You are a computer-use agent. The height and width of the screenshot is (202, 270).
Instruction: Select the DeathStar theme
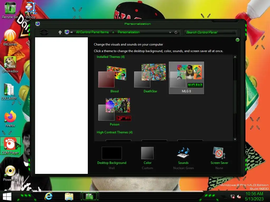point(150,78)
